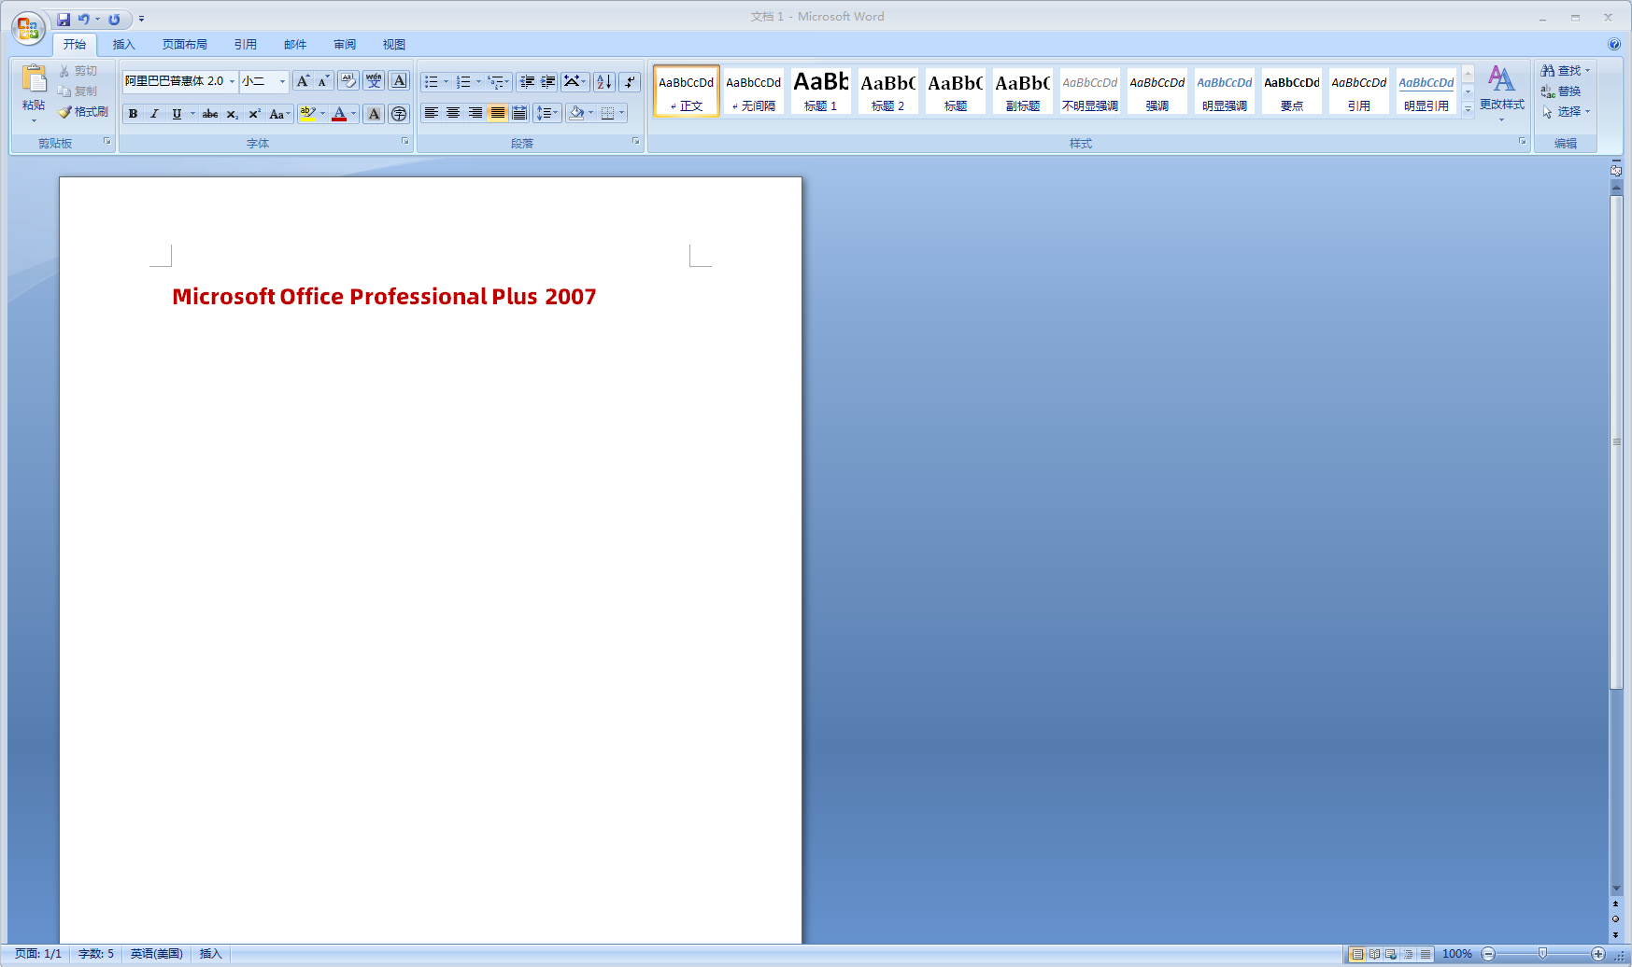Viewport: 1632px width, 967px height.
Task: Open the font name dropdown
Action: click(x=233, y=81)
